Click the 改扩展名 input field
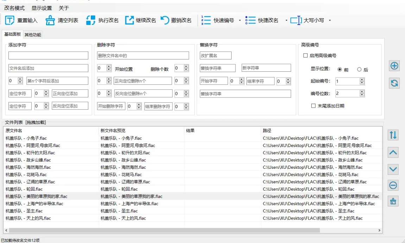 point(216,56)
